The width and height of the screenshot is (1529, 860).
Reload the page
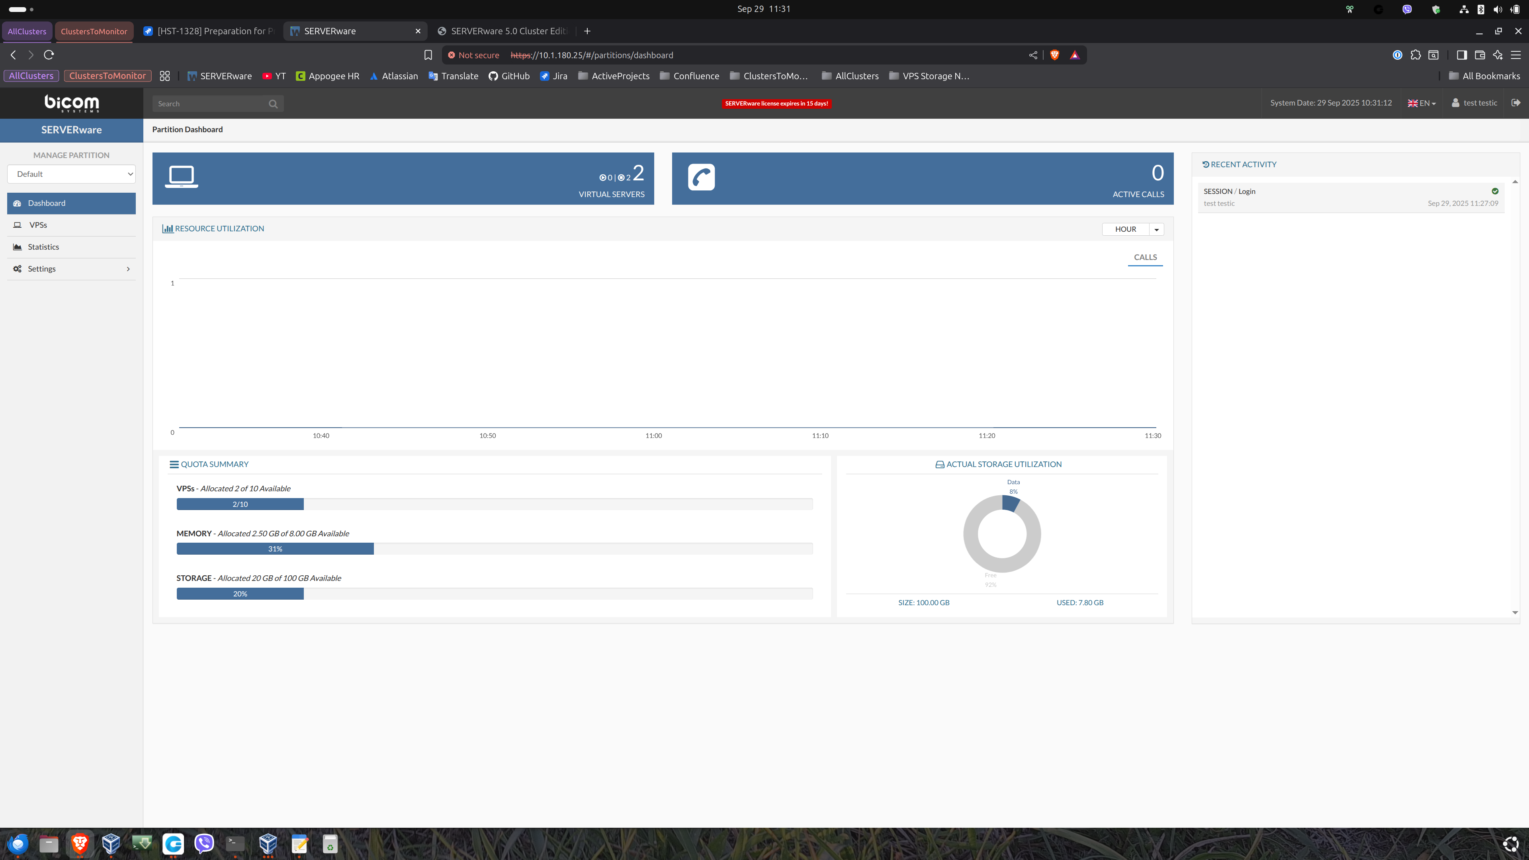tap(49, 55)
